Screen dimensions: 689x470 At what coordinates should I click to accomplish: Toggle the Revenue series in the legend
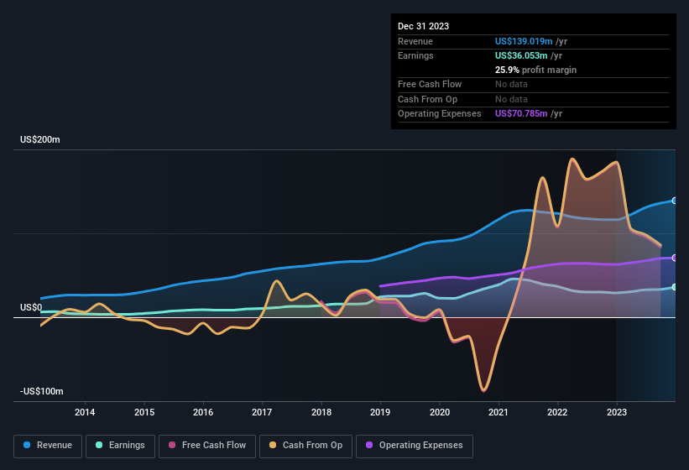point(48,446)
